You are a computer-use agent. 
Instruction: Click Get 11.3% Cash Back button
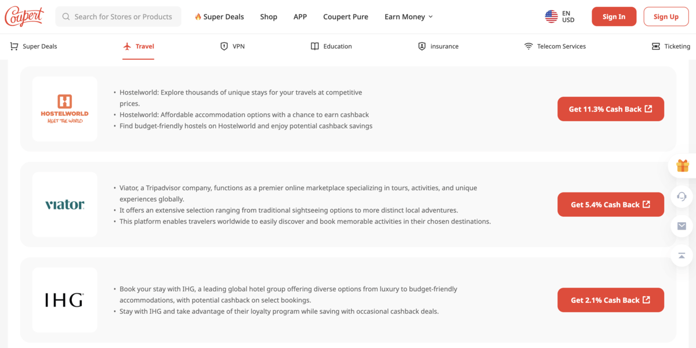pos(610,109)
